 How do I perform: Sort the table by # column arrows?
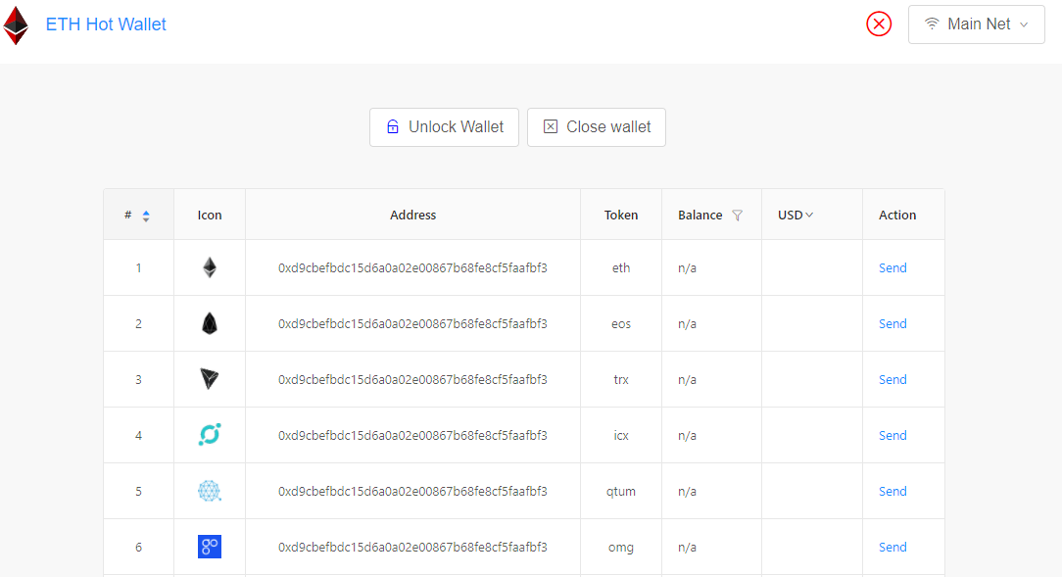[x=146, y=216]
